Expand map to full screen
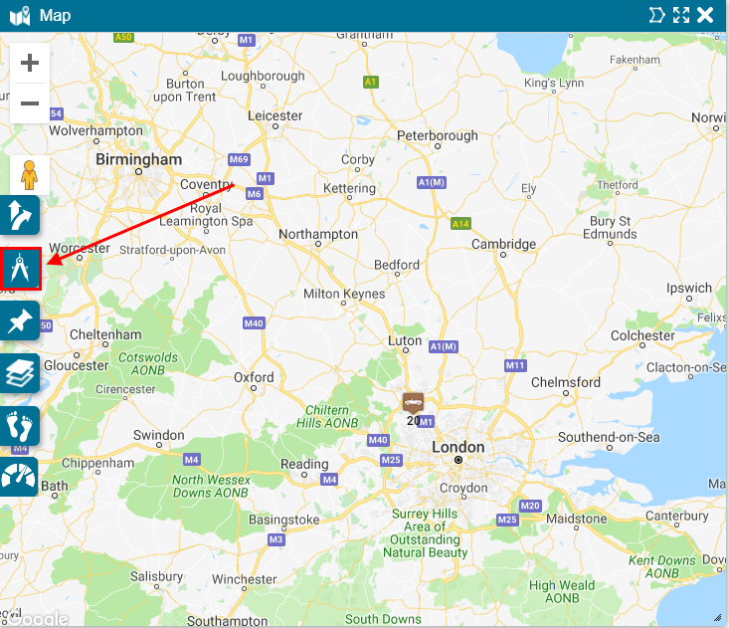Screen dimensions: 729x628 tap(681, 15)
